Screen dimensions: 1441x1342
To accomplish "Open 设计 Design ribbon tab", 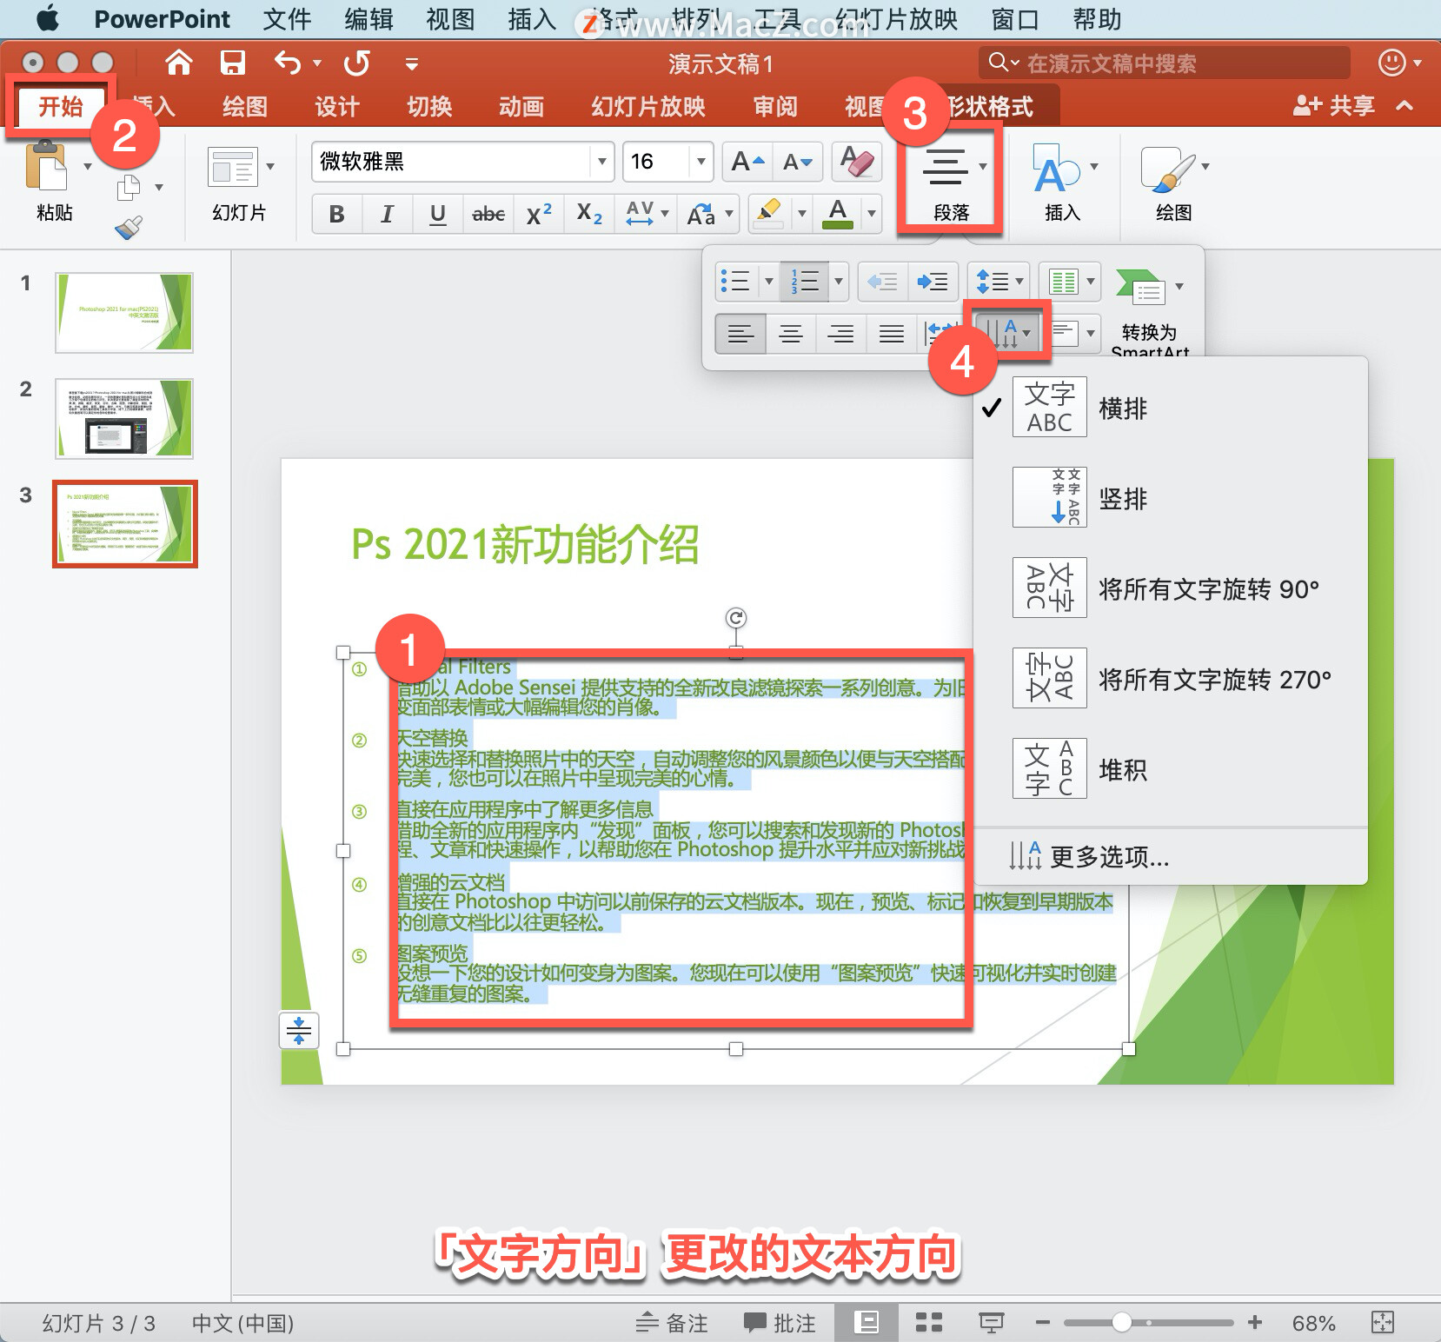I will pos(336,106).
